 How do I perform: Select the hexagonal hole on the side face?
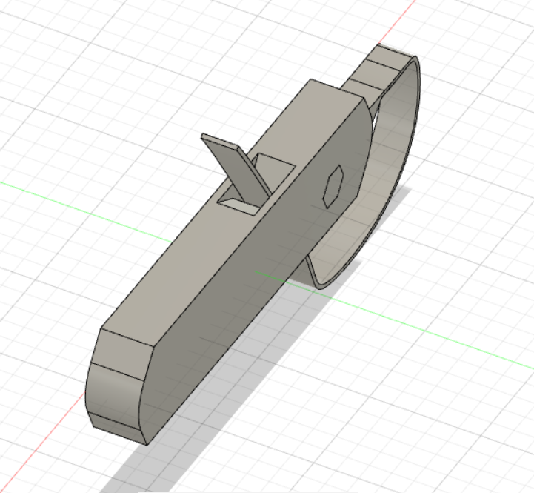pos(333,185)
